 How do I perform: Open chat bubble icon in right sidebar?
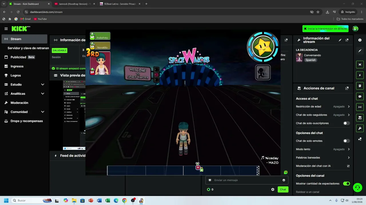(360, 97)
